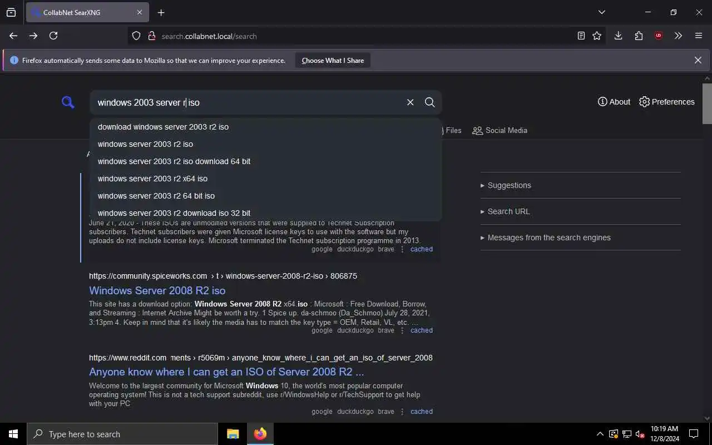
Task: Choose suggestion r2 64 bit iso
Action: [x=266, y=196]
